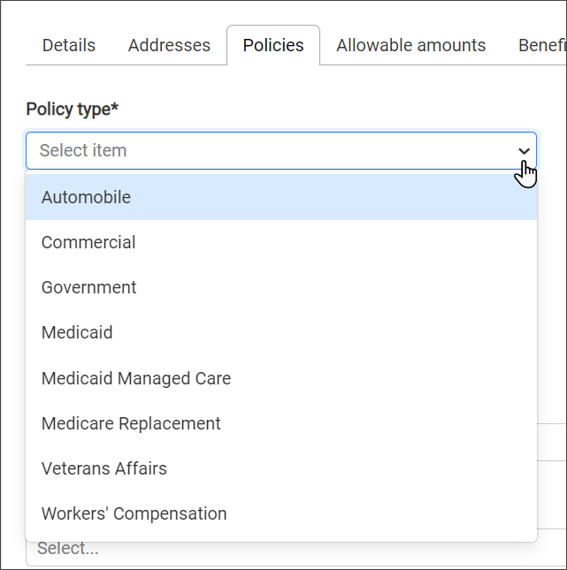
Task: Click the field edge right of the dropdown list
Action: pos(551,442)
